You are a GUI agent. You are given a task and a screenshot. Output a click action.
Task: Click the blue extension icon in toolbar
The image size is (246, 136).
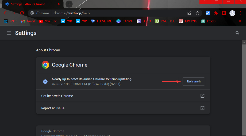pos(208,13)
